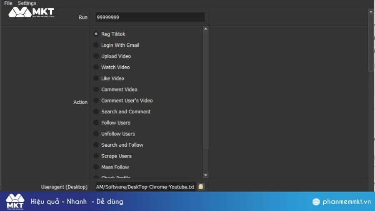Click the main window vertical scrollbar thumb
This screenshot has width=375, height=211.
(x=371, y=43)
